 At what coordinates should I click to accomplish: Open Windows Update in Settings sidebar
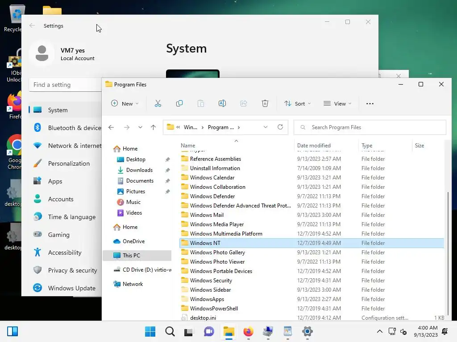65,288
